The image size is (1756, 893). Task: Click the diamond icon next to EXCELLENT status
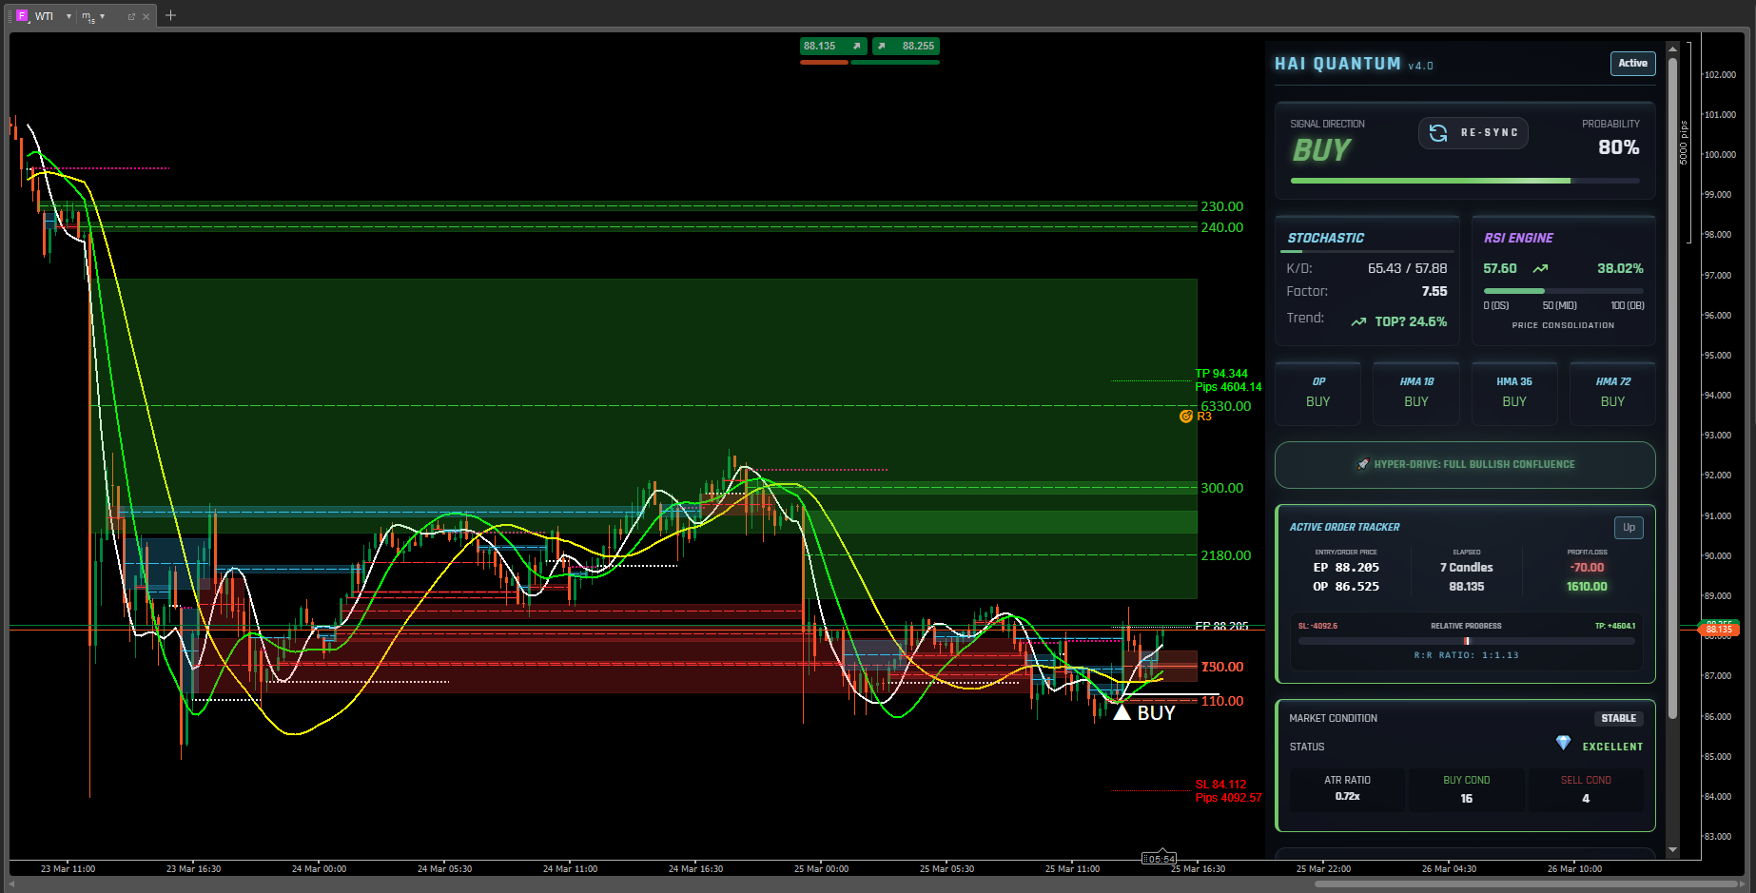click(x=1563, y=743)
